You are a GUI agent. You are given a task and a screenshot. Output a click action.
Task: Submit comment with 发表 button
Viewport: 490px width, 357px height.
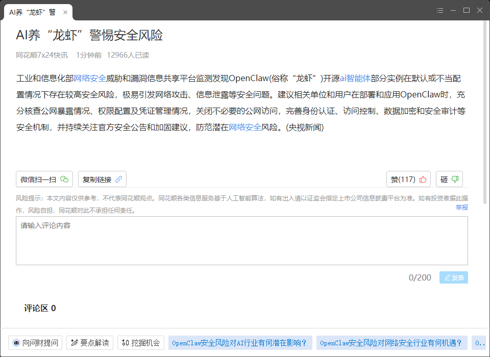pos(454,277)
